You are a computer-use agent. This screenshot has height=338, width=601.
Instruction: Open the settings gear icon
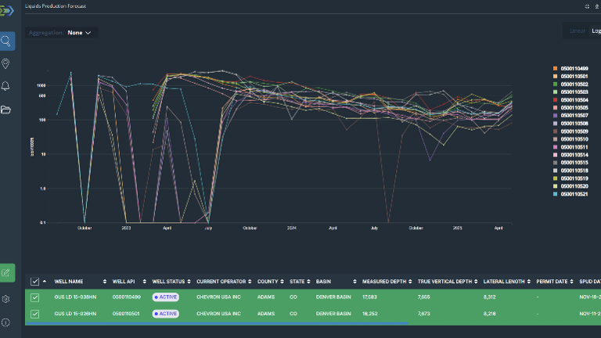6,299
